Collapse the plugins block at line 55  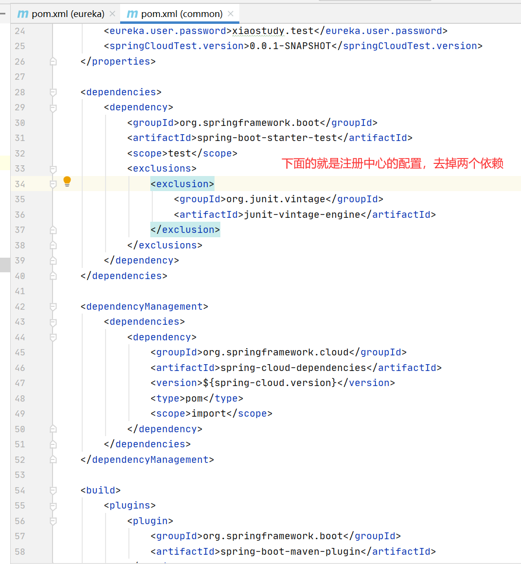(x=53, y=506)
